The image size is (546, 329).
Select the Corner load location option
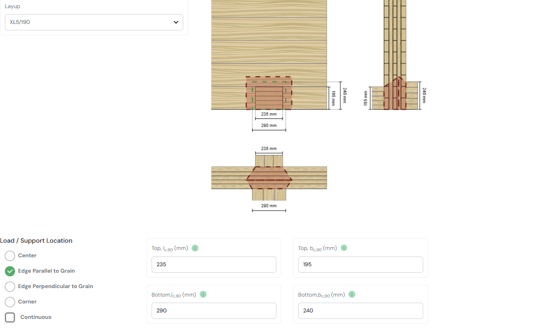click(x=10, y=302)
